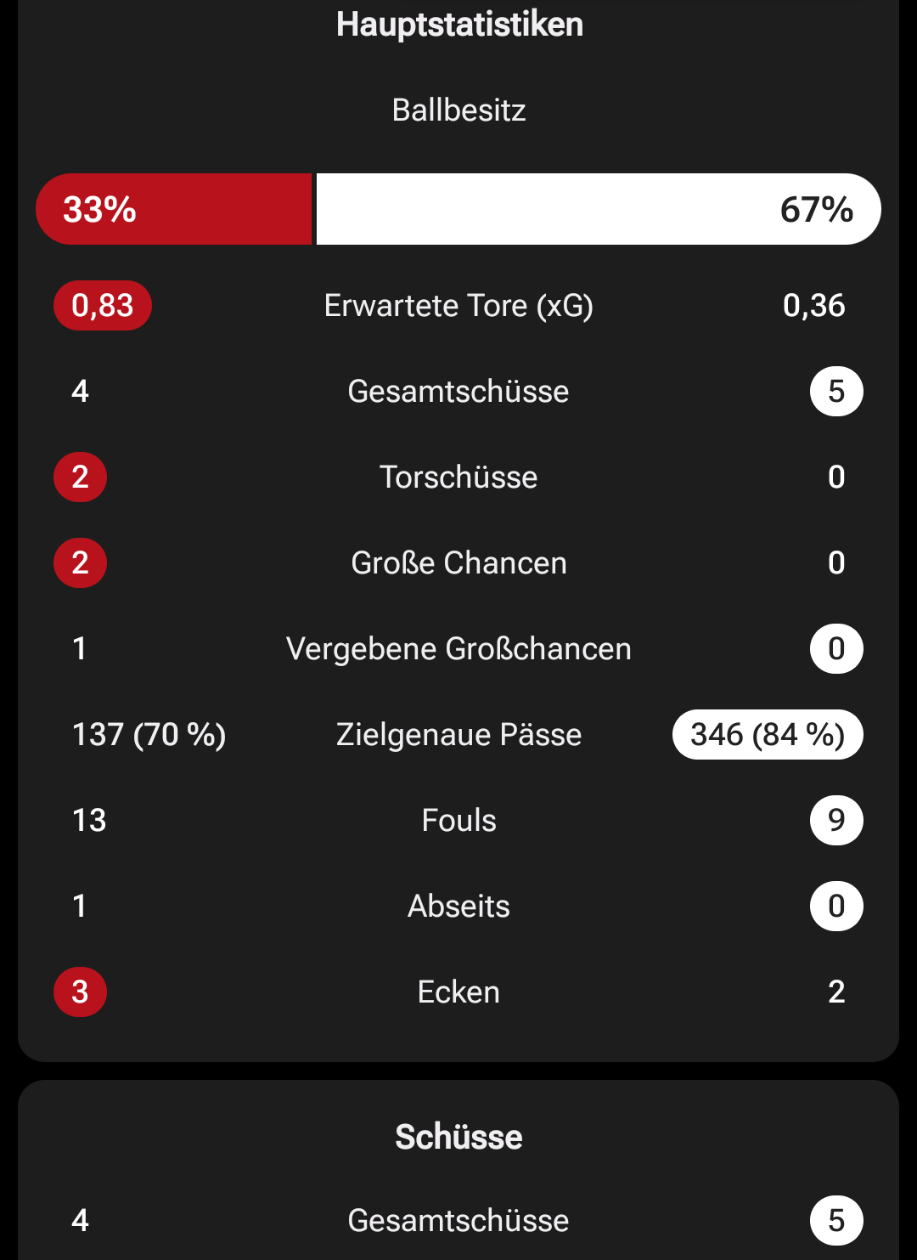Tap the white 9 badge for Fouls
917x1260 pixels.
point(836,821)
